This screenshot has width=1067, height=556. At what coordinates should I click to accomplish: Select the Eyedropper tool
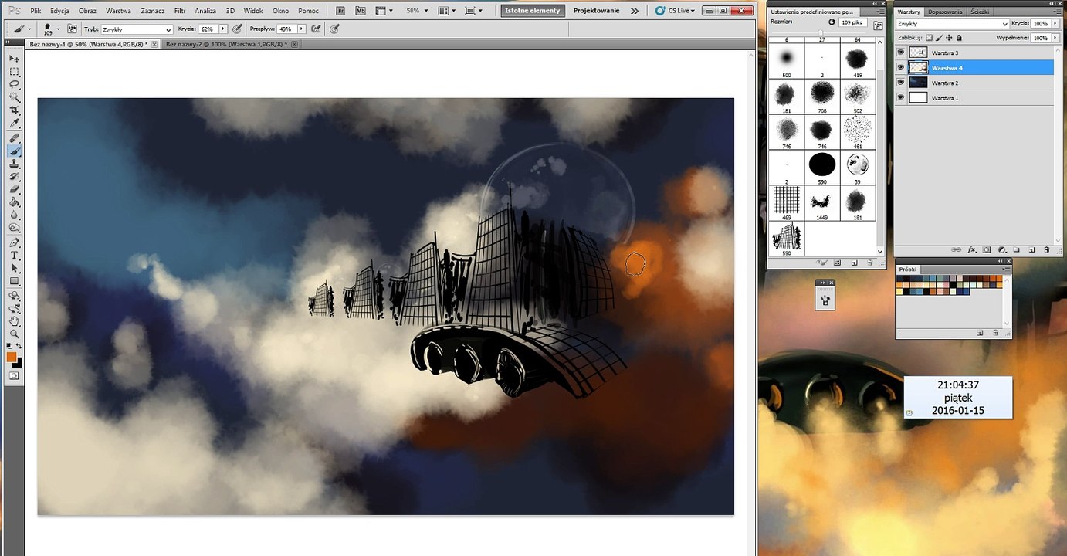(x=14, y=124)
